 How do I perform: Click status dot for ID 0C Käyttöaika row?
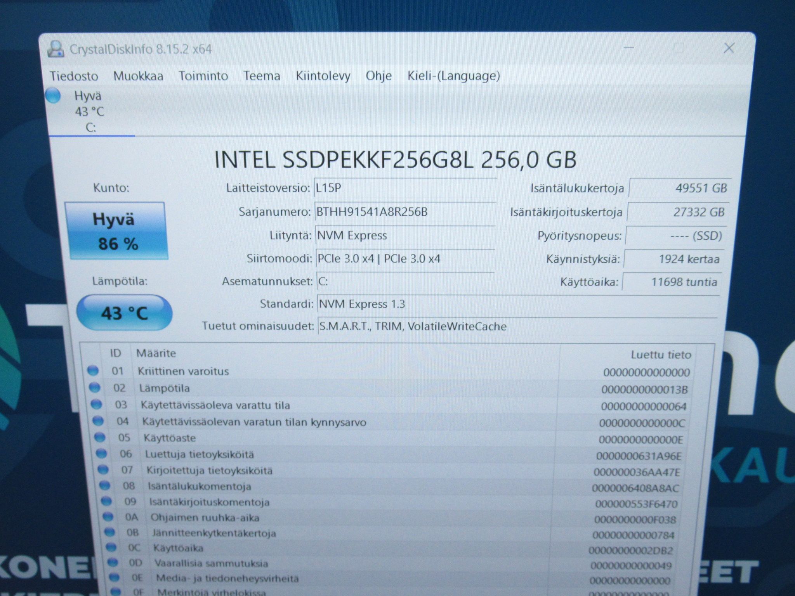(111, 547)
